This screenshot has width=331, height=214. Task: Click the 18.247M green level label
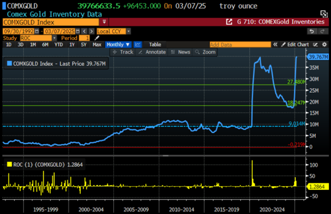point(296,103)
